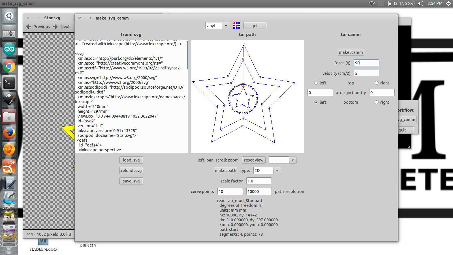Click the make .camm button
This screenshot has width=453, height=255.
351,52
